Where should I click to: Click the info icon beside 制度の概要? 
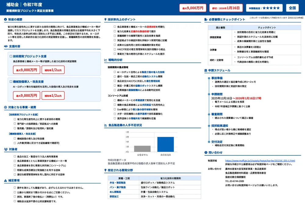(x=5, y=19)
